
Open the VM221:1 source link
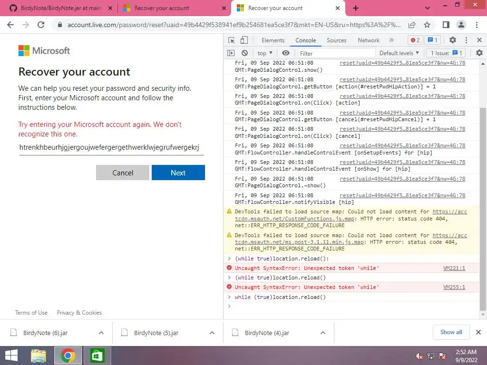click(454, 268)
